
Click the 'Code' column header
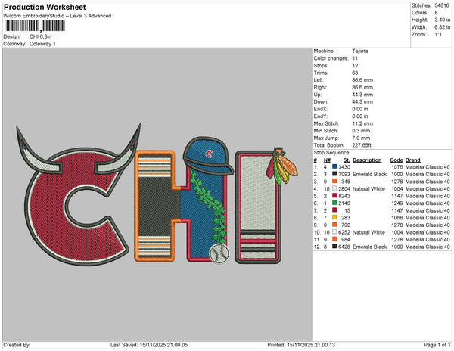click(396, 160)
